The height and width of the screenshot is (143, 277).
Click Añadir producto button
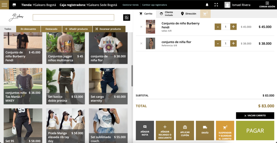pyautogui.click(x=77, y=29)
